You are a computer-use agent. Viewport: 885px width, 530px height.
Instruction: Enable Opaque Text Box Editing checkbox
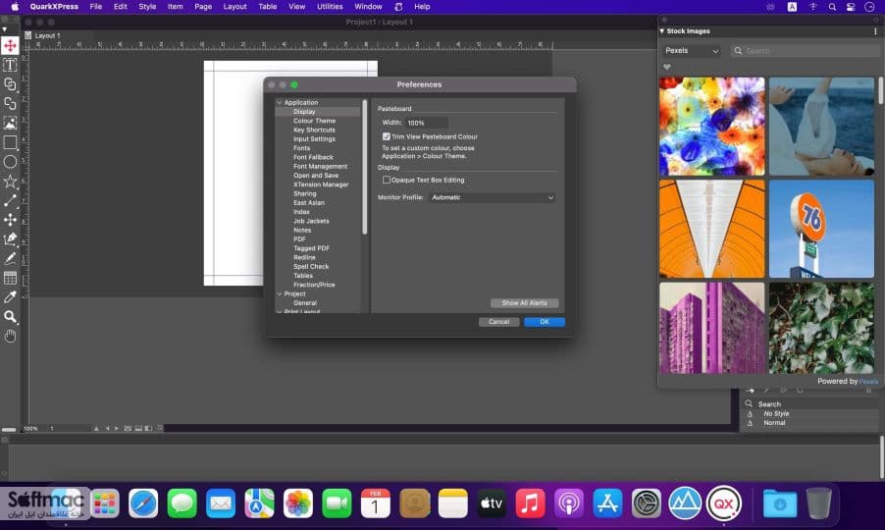coord(386,180)
